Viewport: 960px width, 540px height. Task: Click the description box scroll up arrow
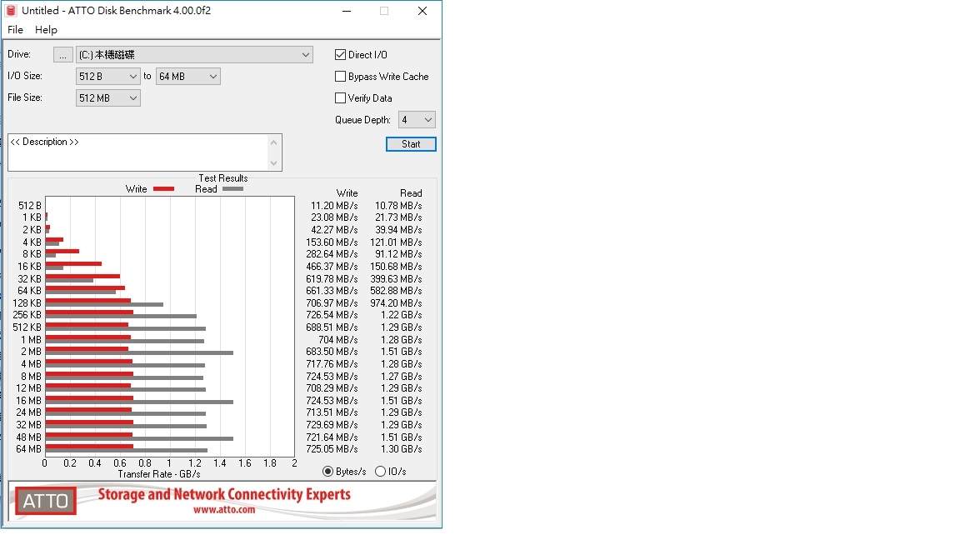coord(273,142)
